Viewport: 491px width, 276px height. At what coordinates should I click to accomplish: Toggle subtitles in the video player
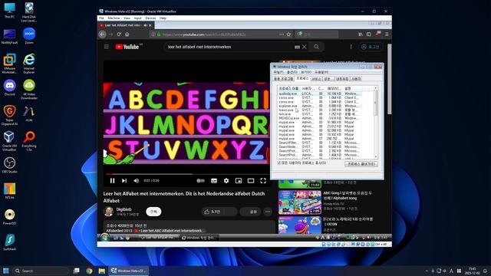tap(214, 181)
